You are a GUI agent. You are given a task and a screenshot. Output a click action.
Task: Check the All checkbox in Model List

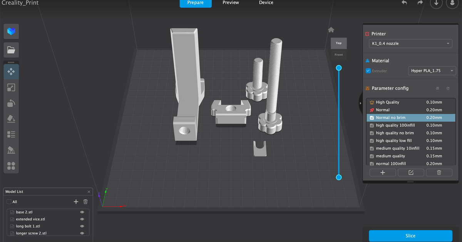coord(9,201)
